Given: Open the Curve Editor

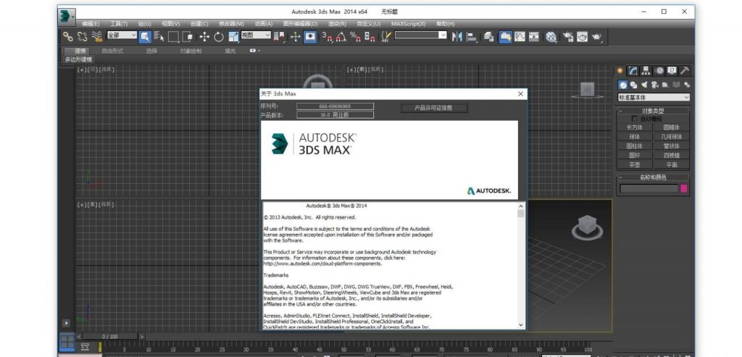Looking at the screenshot, I should (x=520, y=36).
